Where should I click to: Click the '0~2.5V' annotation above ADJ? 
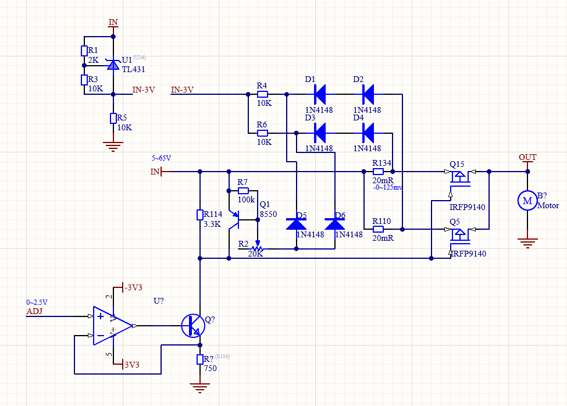[37, 302]
